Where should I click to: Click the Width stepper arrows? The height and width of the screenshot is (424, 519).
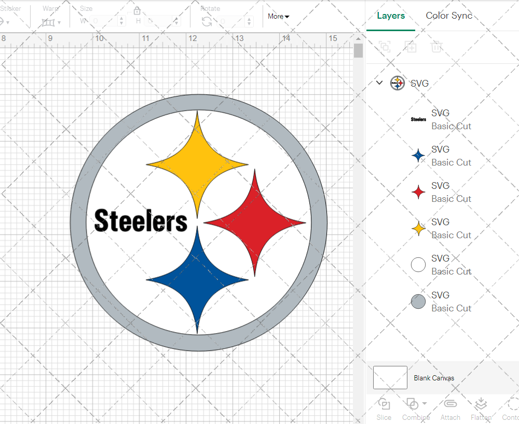(x=121, y=21)
